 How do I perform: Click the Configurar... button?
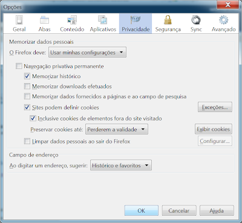[215, 141]
